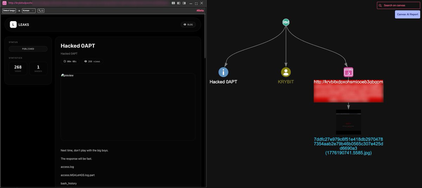Click the access.MGnLeHGS.log.part text line
The height and width of the screenshot is (188, 422).
(x=78, y=175)
